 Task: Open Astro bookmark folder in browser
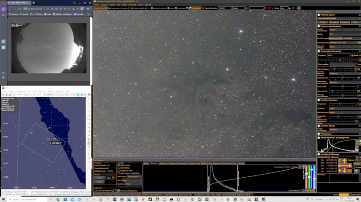48,14
